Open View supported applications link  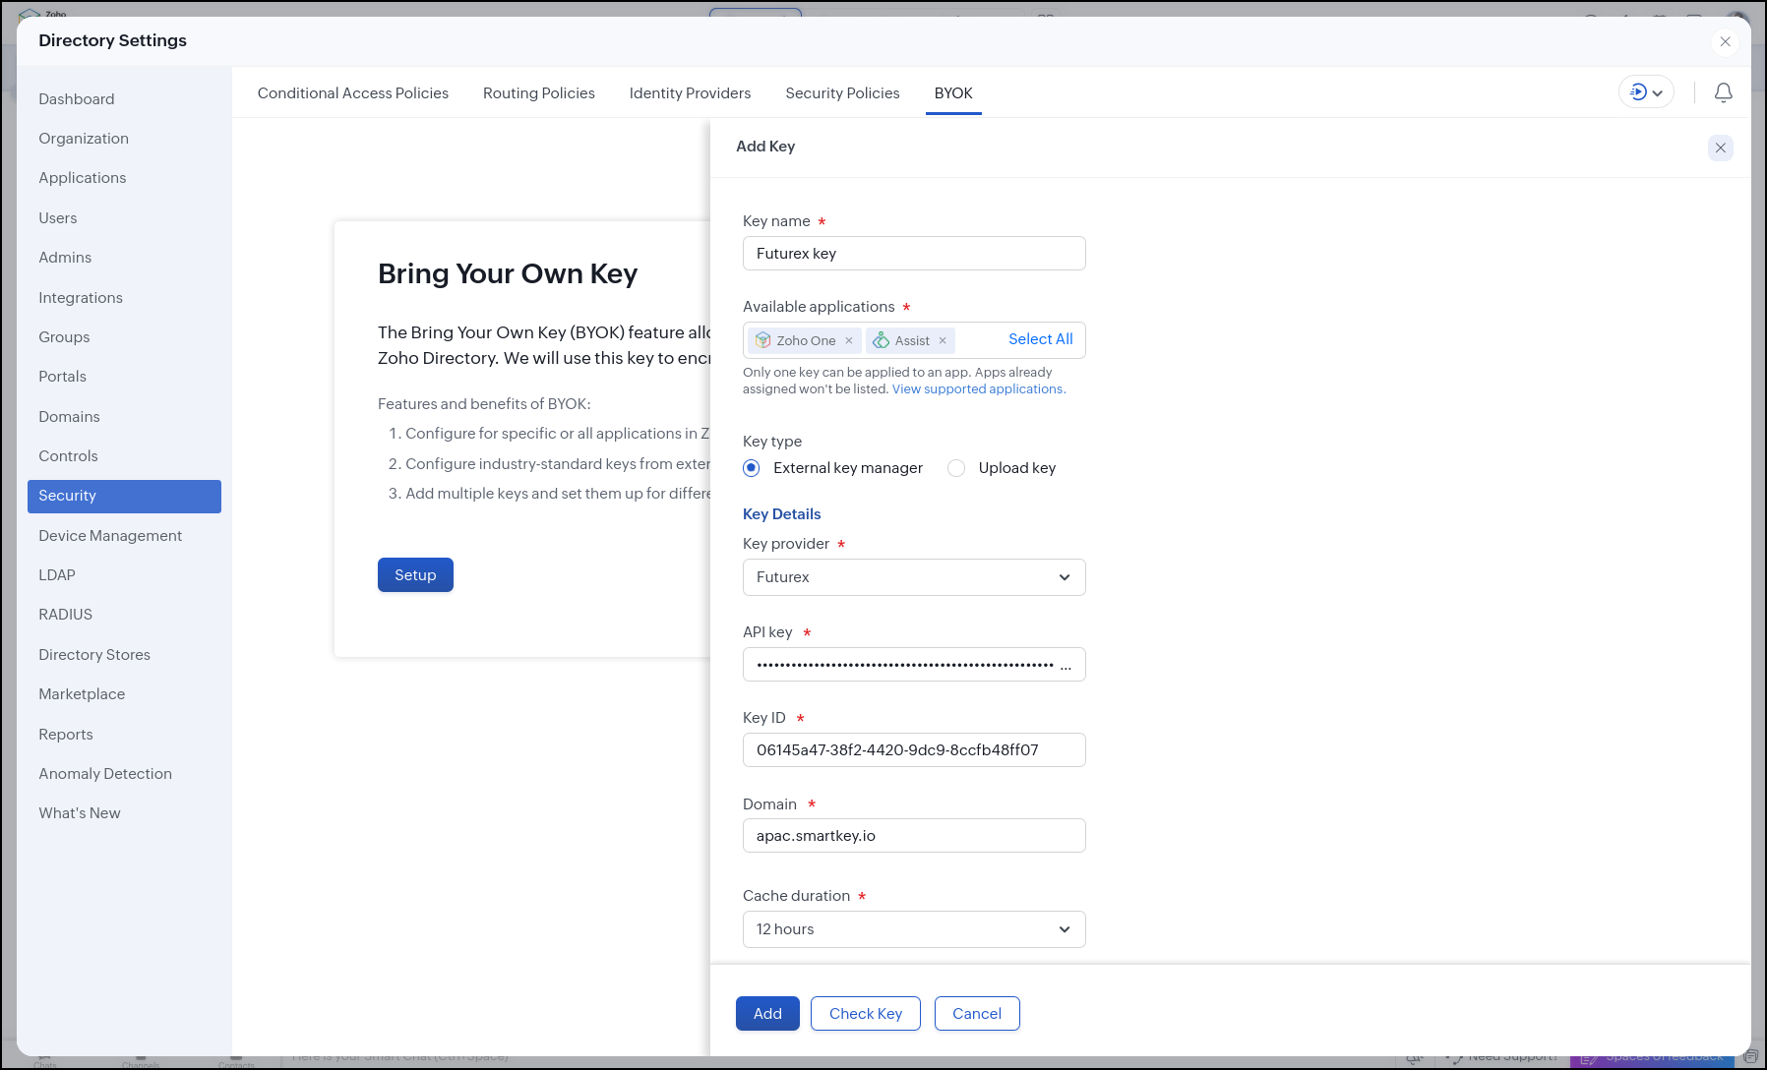tap(978, 389)
